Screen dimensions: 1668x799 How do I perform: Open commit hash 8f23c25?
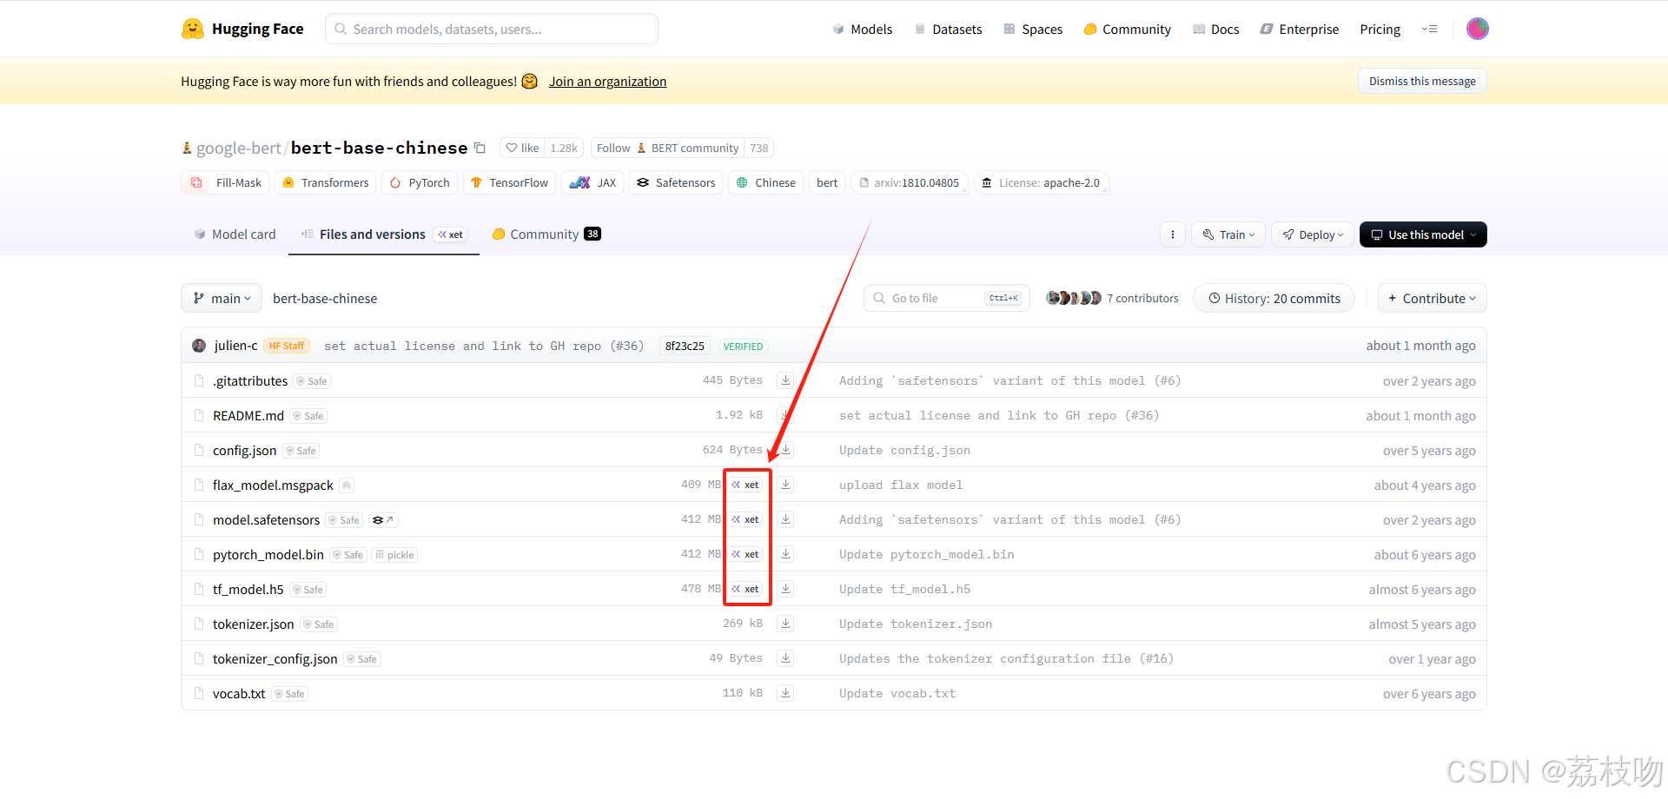685,346
